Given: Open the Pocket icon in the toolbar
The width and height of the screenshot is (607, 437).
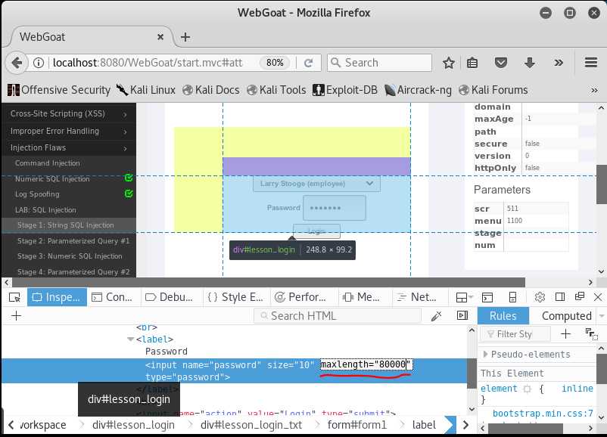Looking at the screenshot, I should point(501,63).
